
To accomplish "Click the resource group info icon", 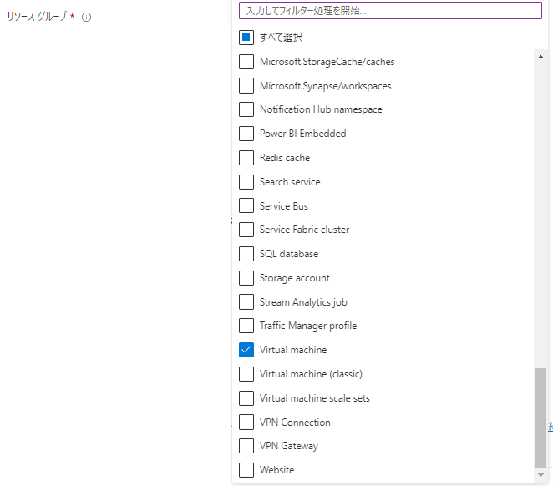I will [86, 17].
